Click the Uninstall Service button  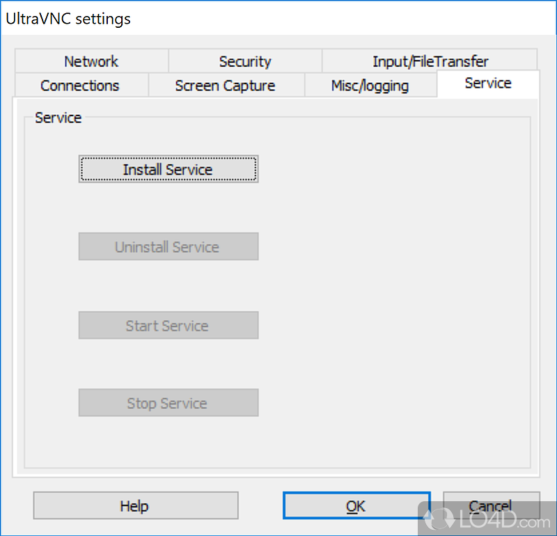click(168, 246)
